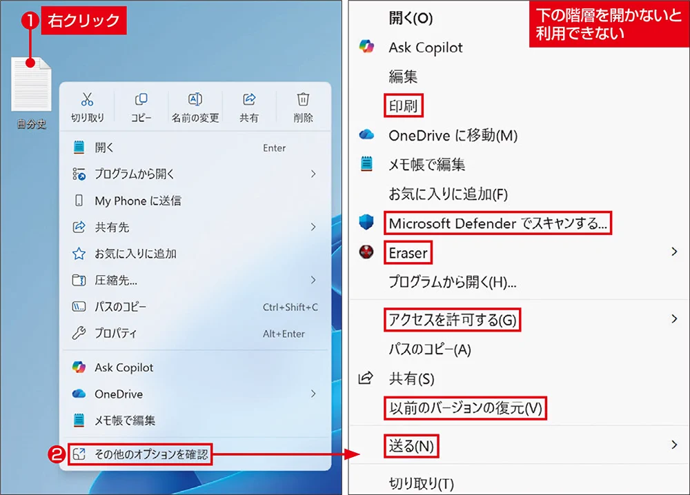Choose 開く in the left context menu
Viewport: 690px width, 495px height.
tap(195, 148)
